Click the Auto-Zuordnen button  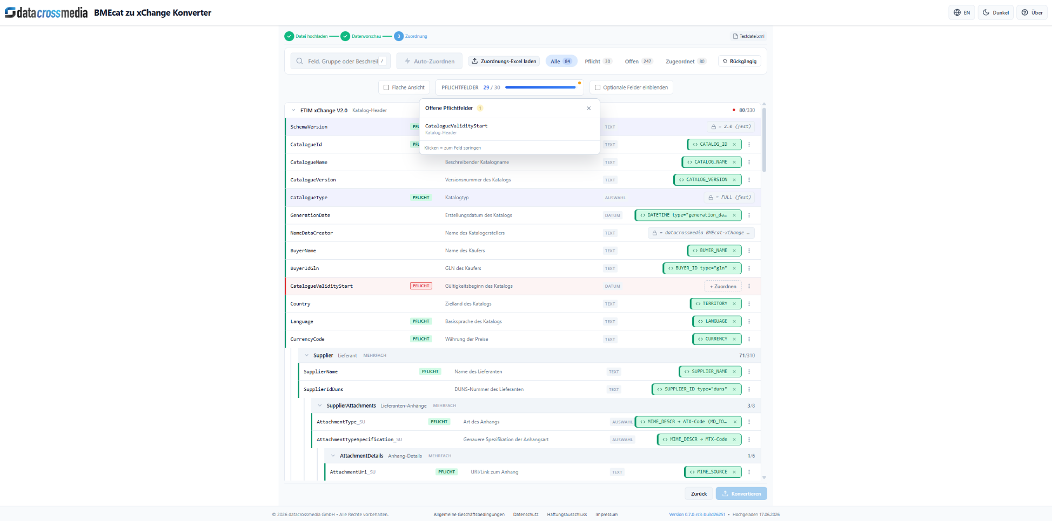(x=430, y=61)
